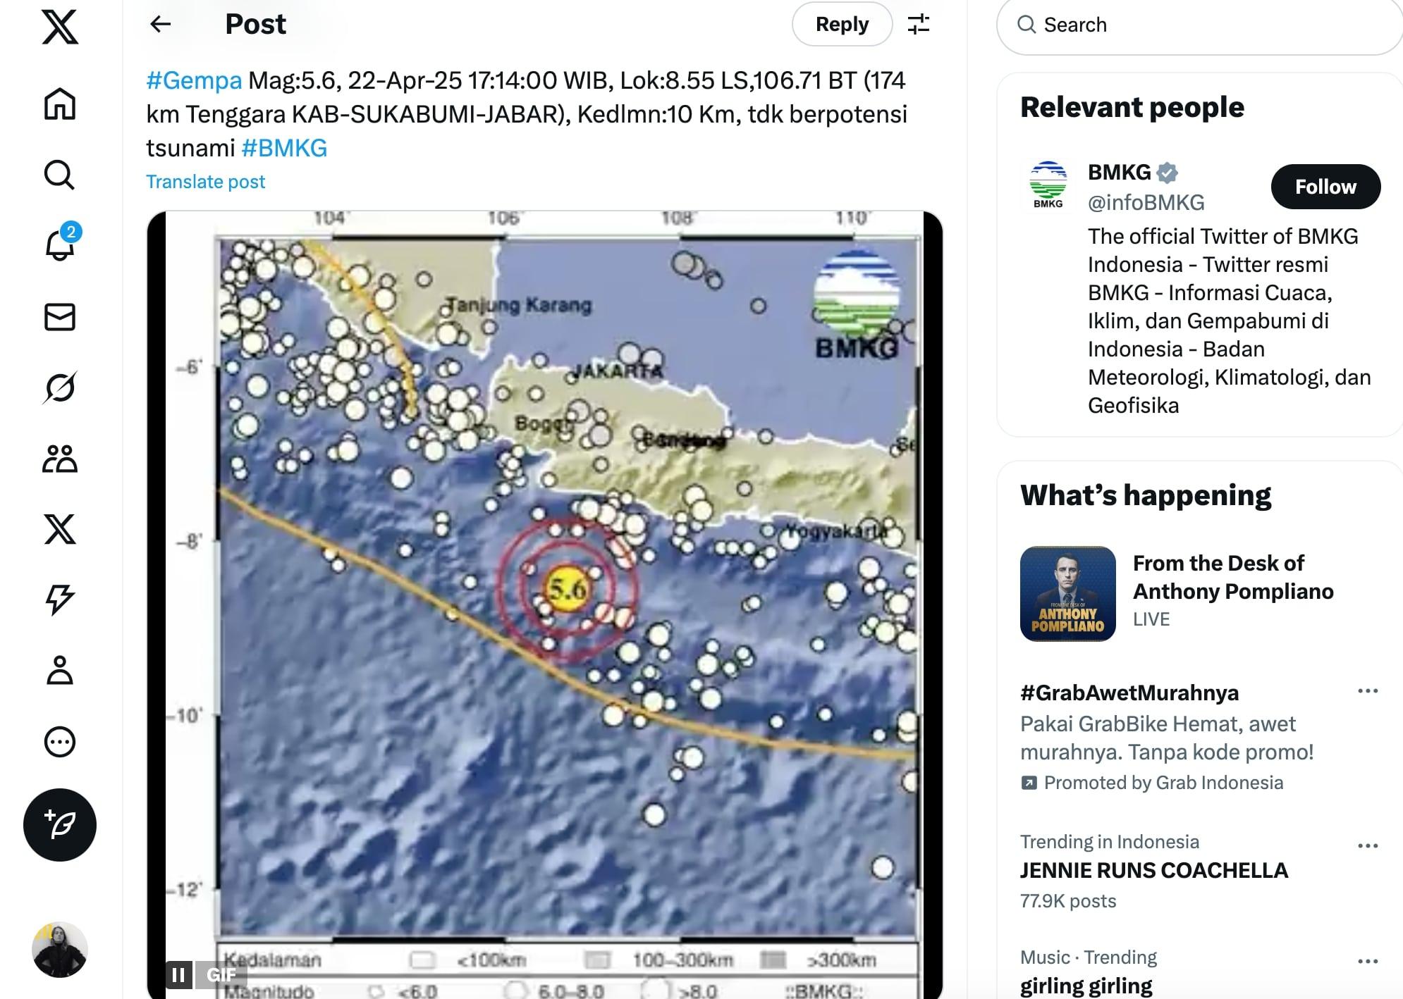Click 'Promoted by Grab Indonesia' label

coord(1163,783)
